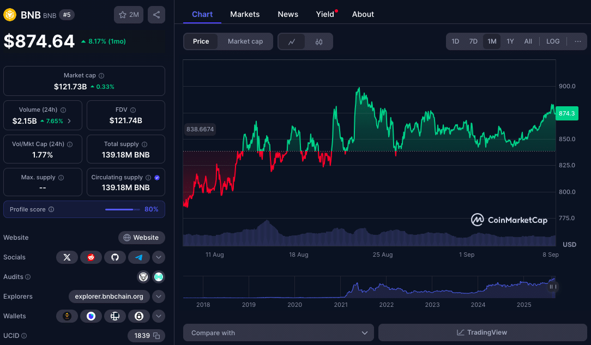
Task: Click the 838.6674 reference price label
Action: point(200,129)
